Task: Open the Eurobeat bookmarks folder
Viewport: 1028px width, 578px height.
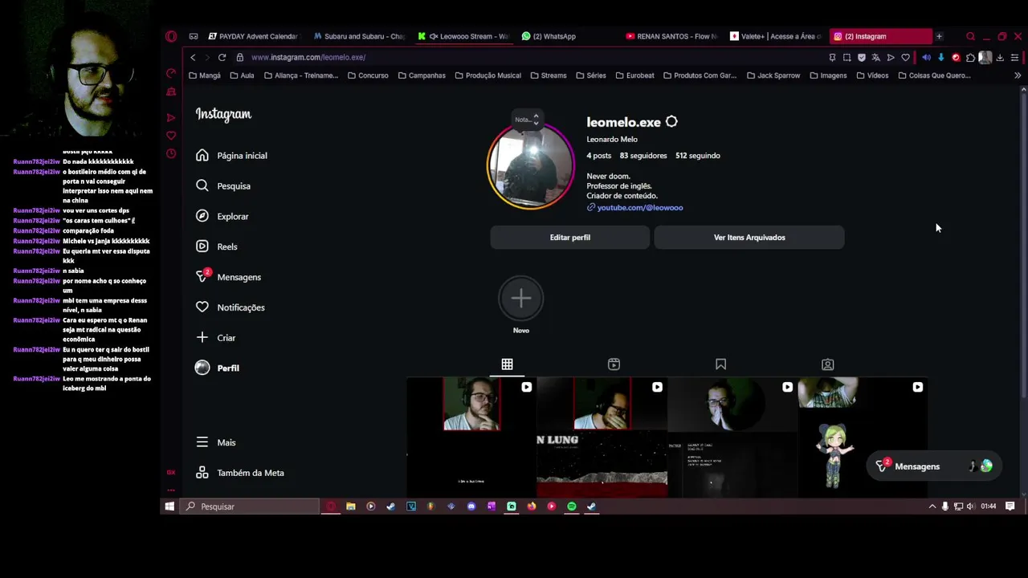Action: (634, 75)
